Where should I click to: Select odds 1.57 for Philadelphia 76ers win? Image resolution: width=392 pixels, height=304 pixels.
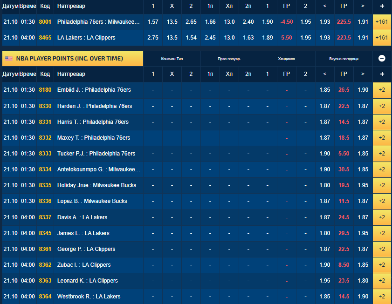(153, 22)
